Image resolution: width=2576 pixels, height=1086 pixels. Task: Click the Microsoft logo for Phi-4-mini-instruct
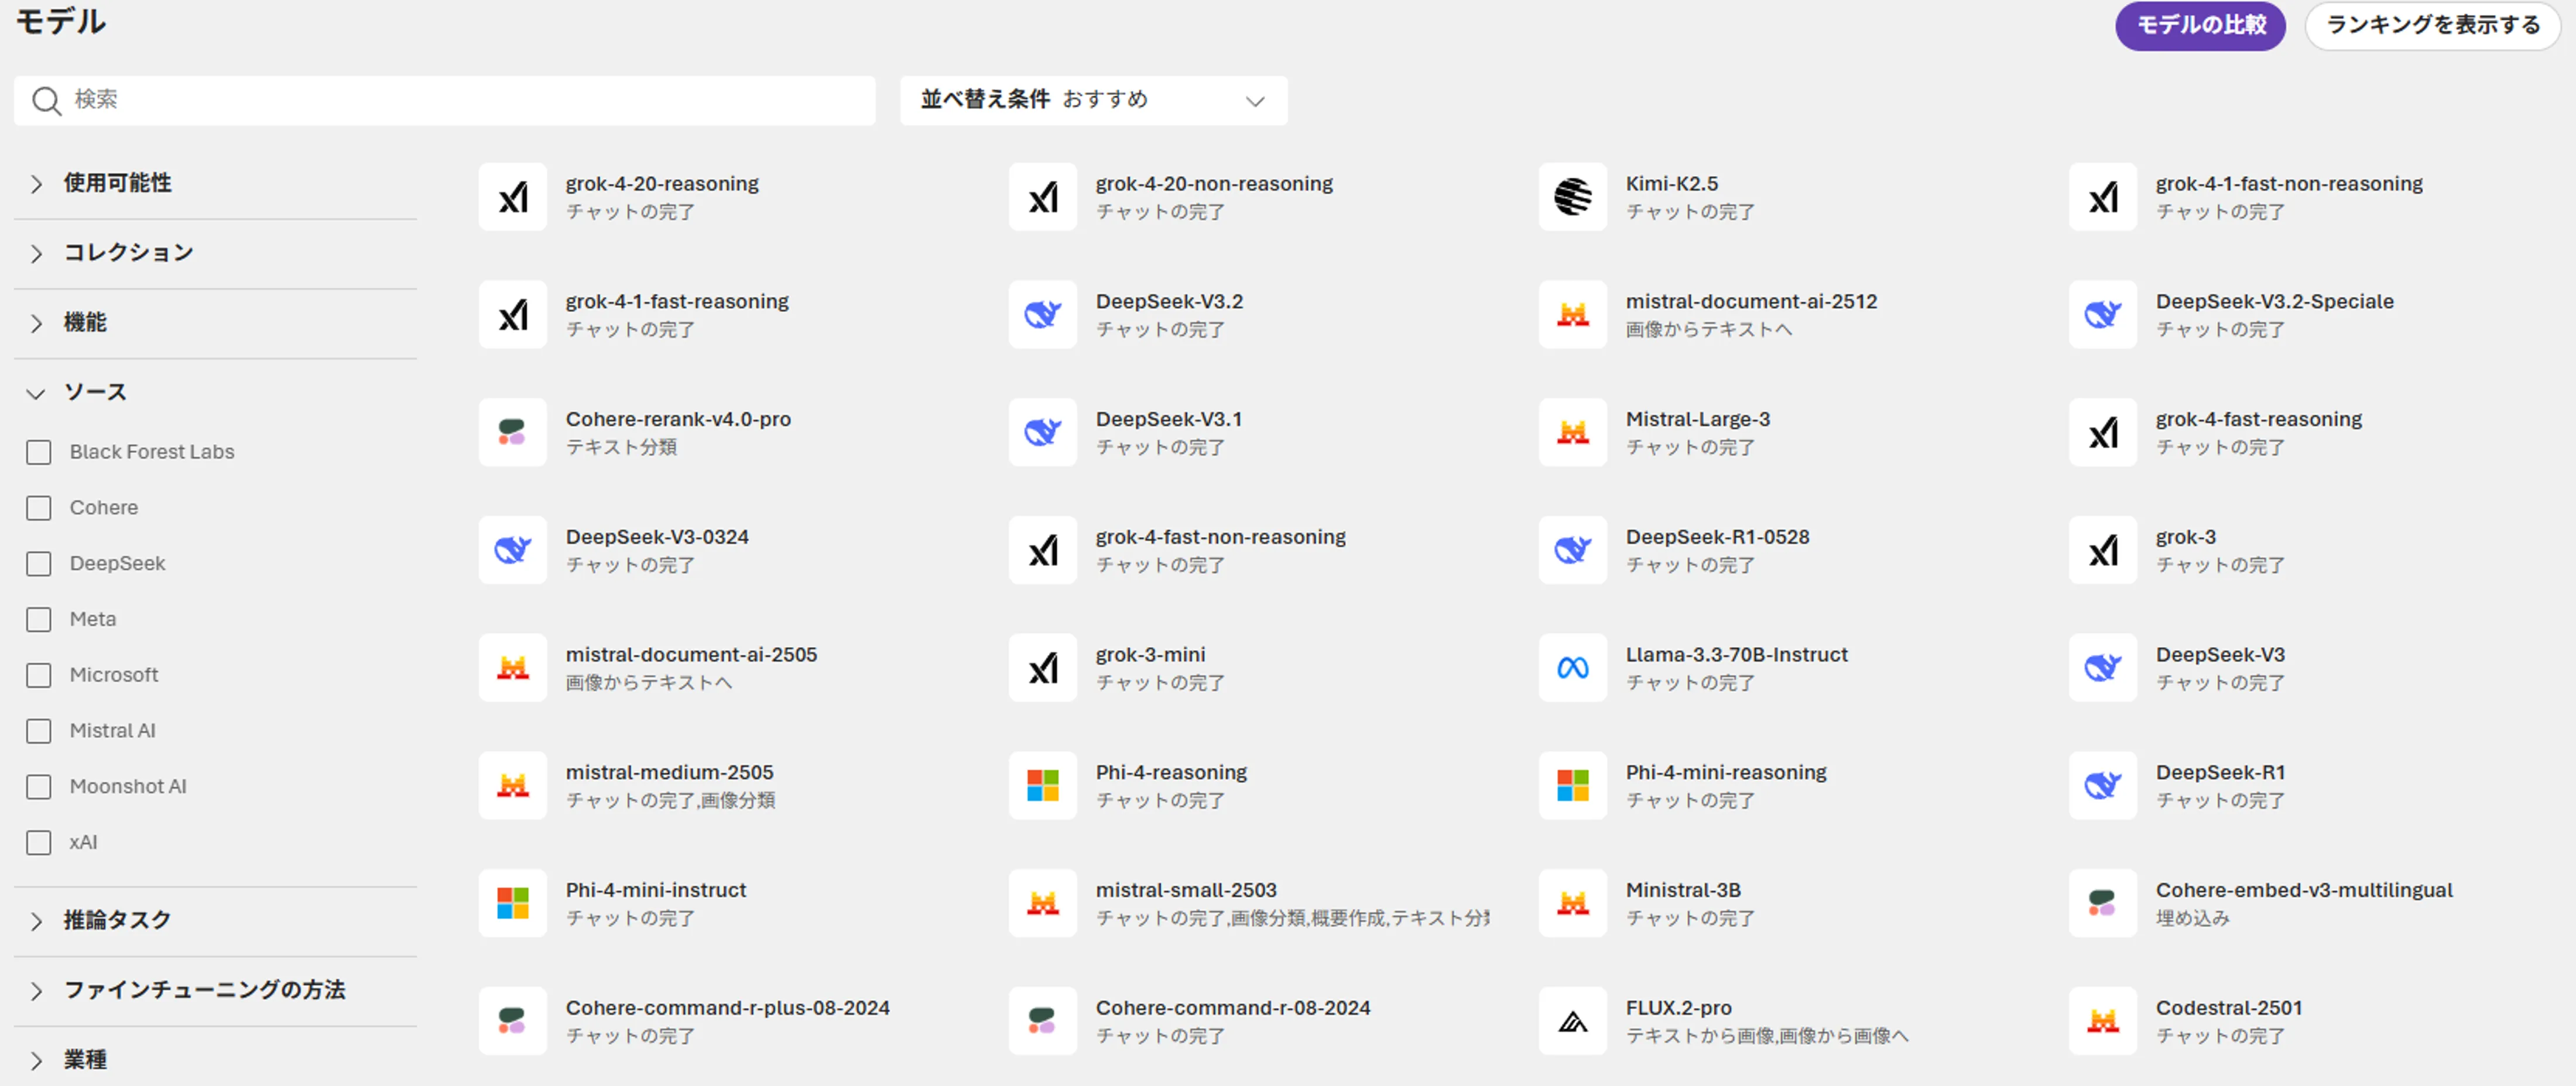point(512,904)
